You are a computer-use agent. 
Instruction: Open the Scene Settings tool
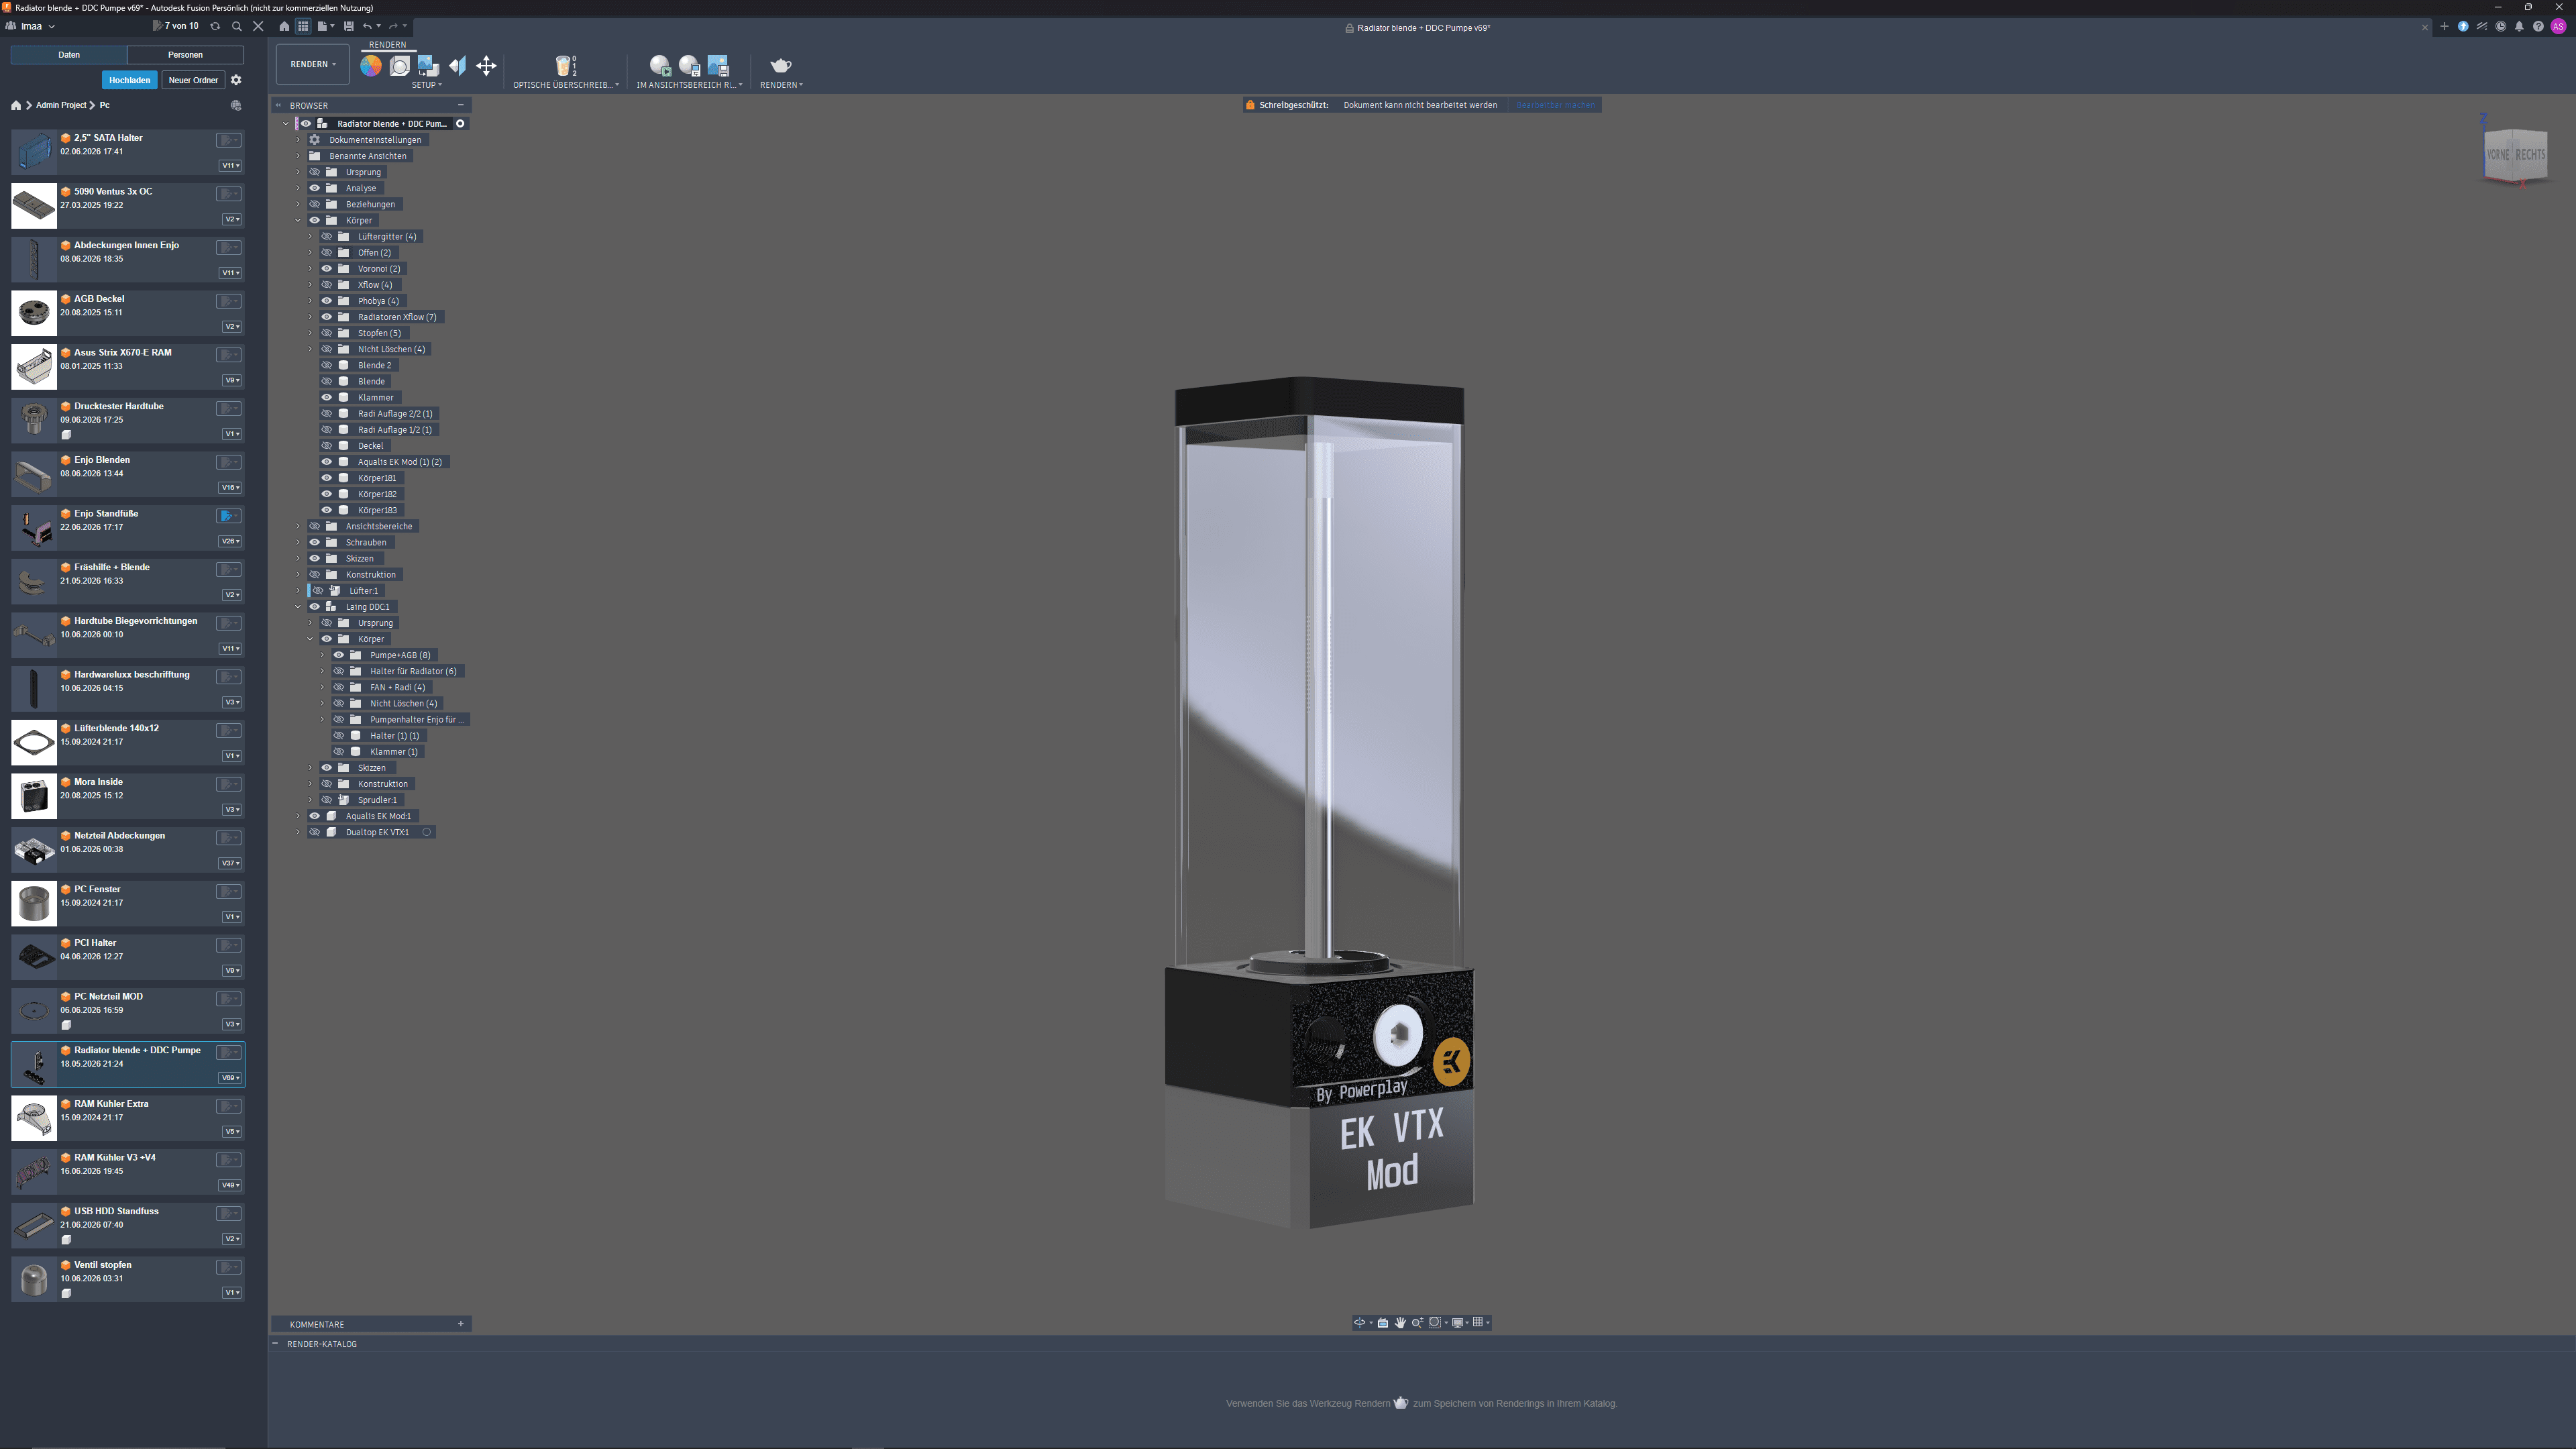[x=399, y=66]
